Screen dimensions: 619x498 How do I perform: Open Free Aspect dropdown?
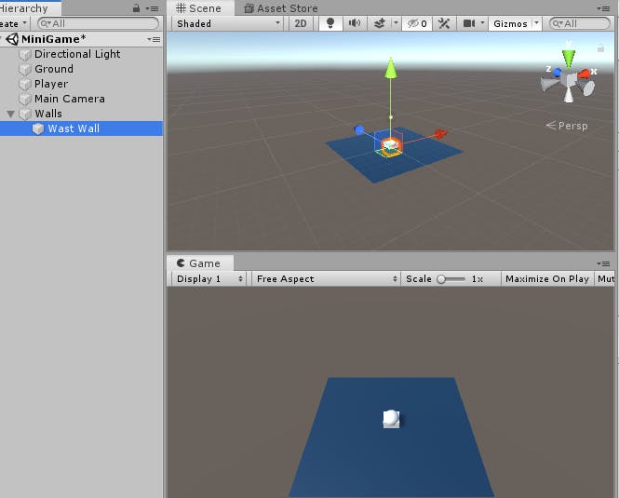pos(326,279)
